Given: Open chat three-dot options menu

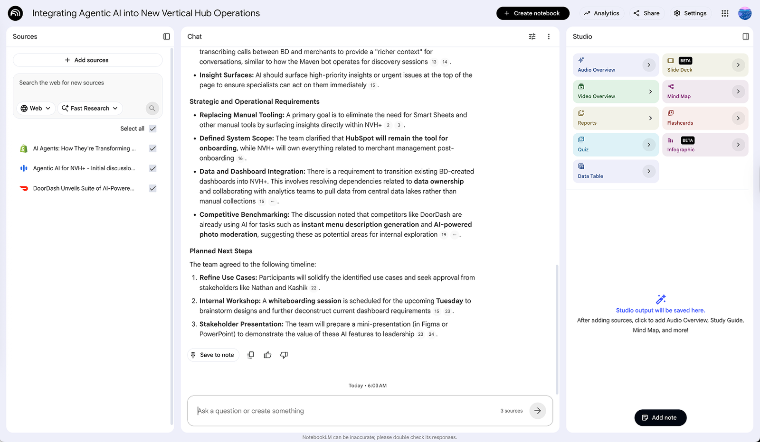Looking at the screenshot, I should tap(549, 37).
